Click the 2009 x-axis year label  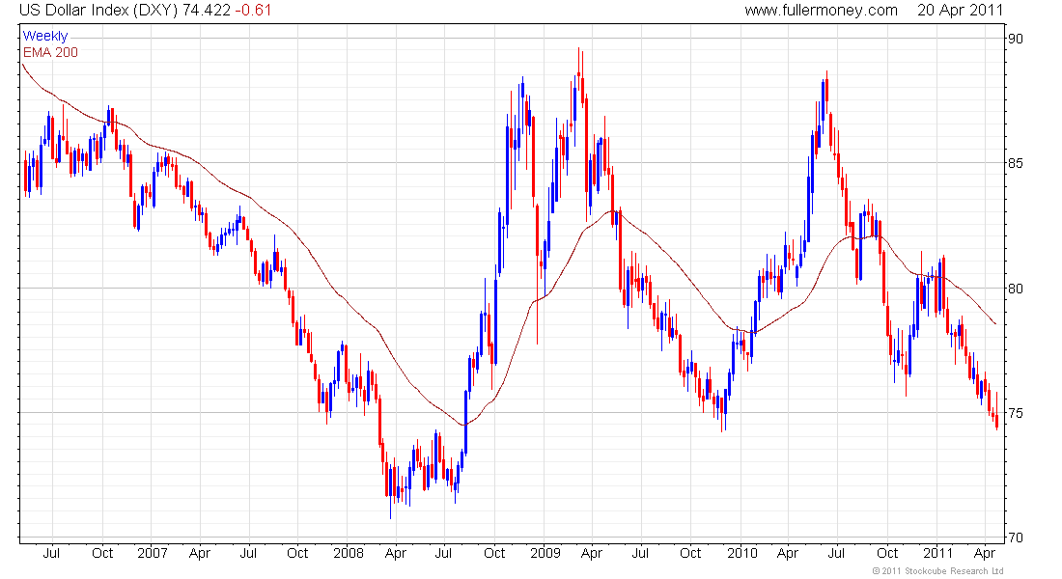[545, 553]
